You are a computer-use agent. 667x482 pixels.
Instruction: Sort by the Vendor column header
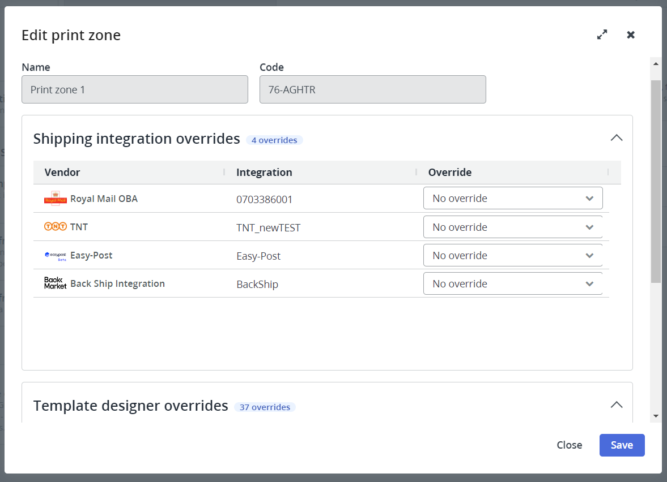point(62,173)
